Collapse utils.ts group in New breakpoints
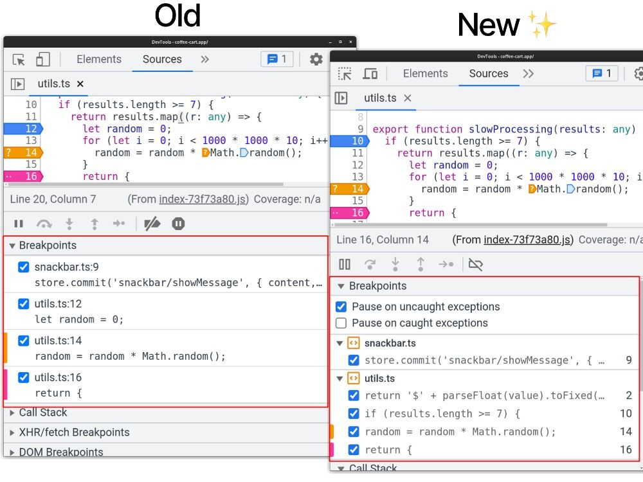This screenshot has width=643, height=482. [340, 379]
